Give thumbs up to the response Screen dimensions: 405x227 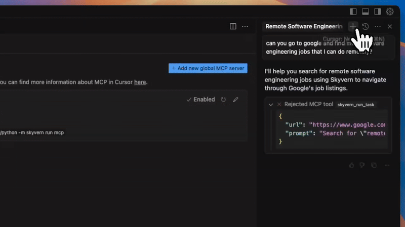point(351,165)
